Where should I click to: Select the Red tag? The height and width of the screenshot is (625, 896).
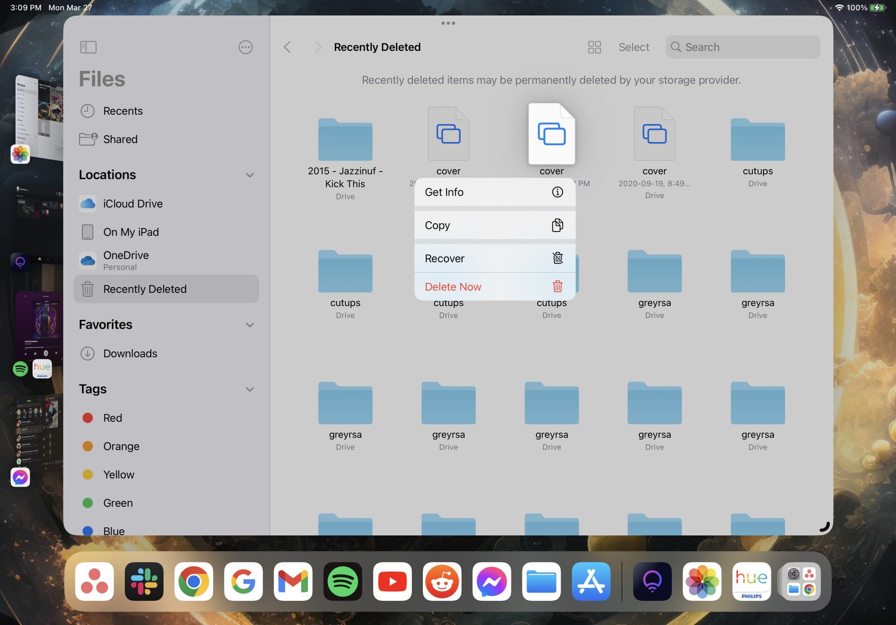112,418
